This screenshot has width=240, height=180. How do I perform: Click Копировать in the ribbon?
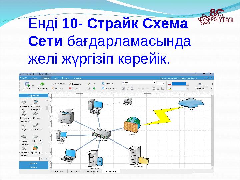(59, 84)
